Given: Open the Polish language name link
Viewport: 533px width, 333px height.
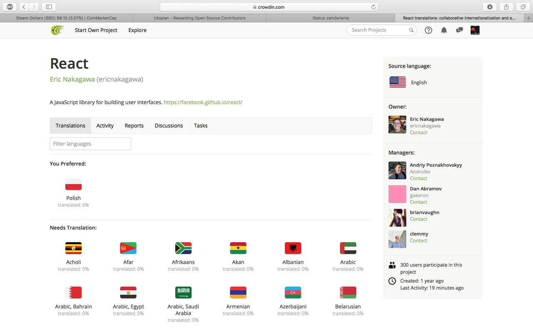Looking at the screenshot, I should point(73,198).
